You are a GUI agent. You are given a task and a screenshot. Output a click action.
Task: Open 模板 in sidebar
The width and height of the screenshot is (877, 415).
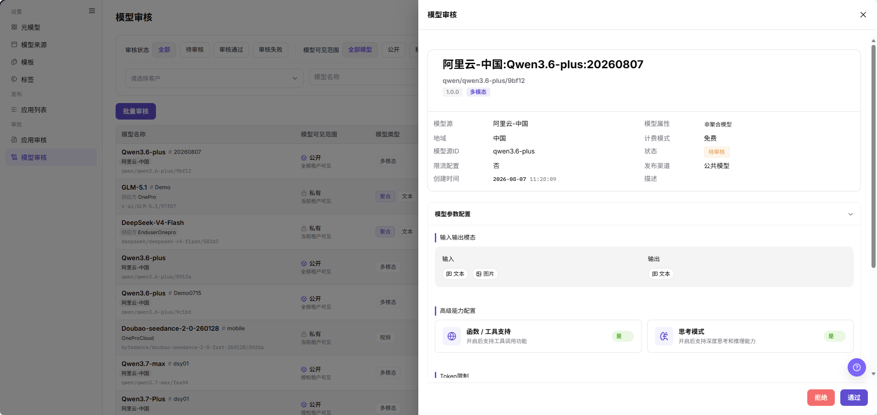(x=51, y=62)
